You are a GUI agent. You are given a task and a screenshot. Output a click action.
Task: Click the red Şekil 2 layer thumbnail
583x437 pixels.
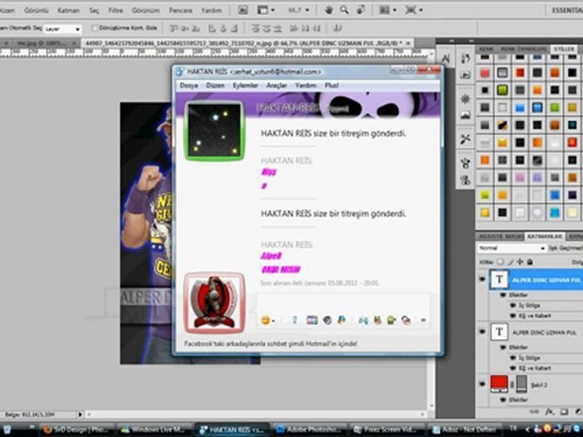[x=499, y=384]
